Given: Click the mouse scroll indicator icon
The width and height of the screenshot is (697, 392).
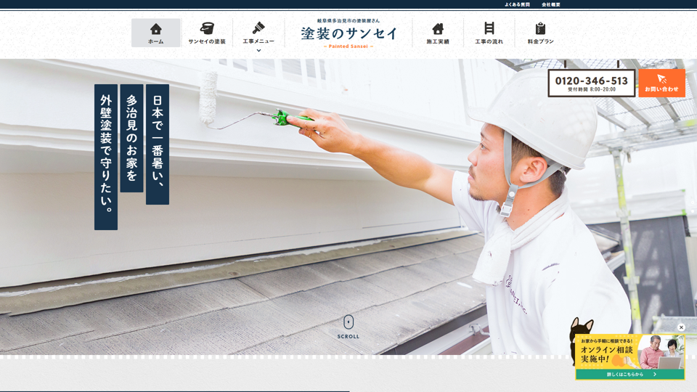Looking at the screenshot, I should [348, 322].
